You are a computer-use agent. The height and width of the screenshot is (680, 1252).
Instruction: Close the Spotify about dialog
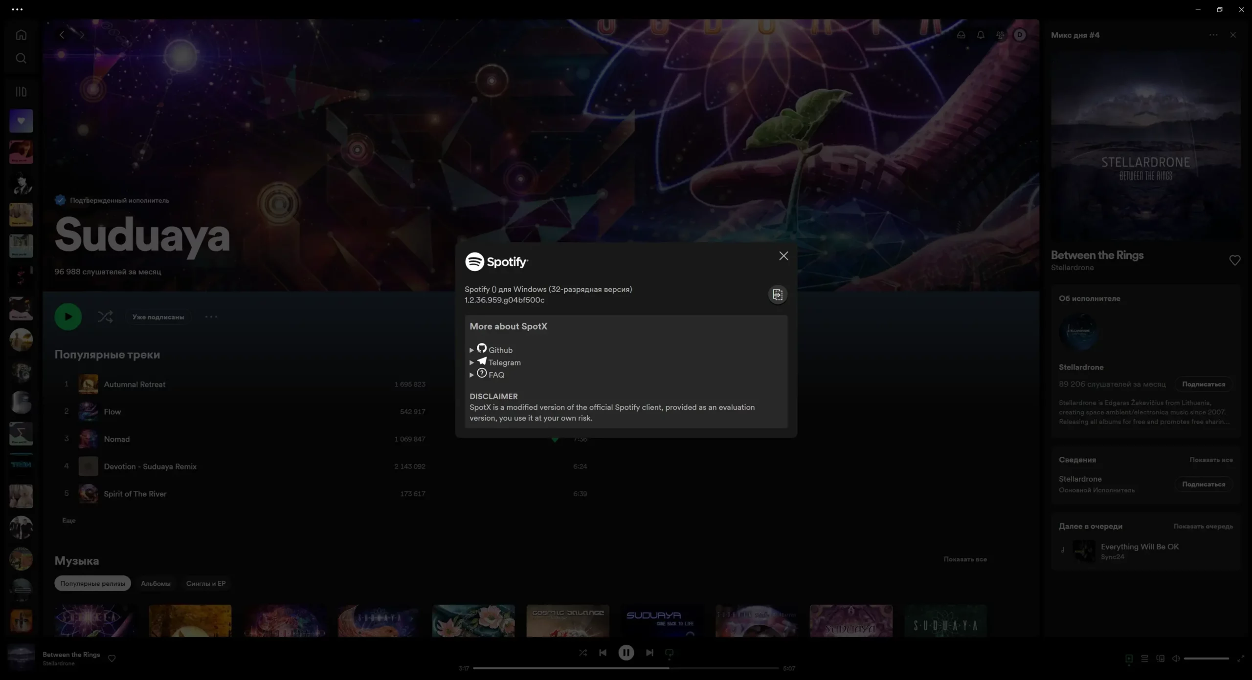(783, 256)
